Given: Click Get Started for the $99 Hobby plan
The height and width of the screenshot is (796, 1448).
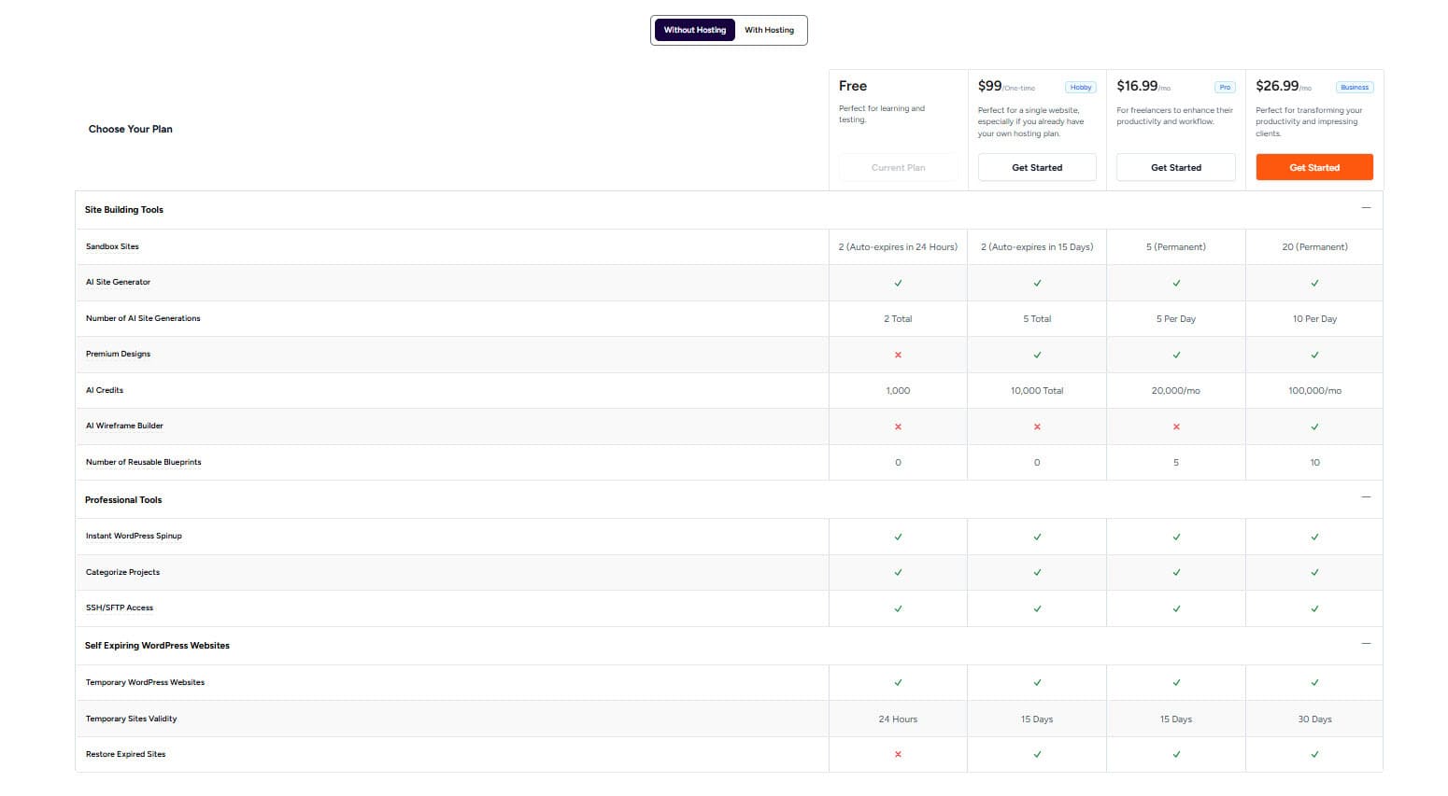Looking at the screenshot, I should pyautogui.click(x=1037, y=168).
